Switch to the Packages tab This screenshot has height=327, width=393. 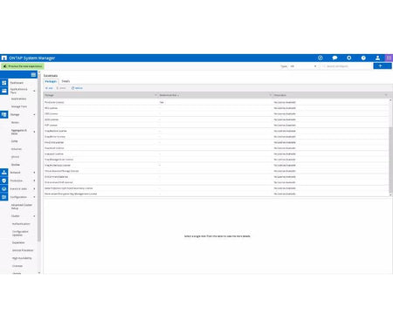pos(51,81)
